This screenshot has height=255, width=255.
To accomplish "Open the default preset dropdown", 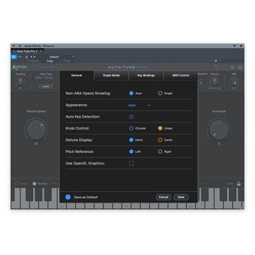I will (73, 57).
